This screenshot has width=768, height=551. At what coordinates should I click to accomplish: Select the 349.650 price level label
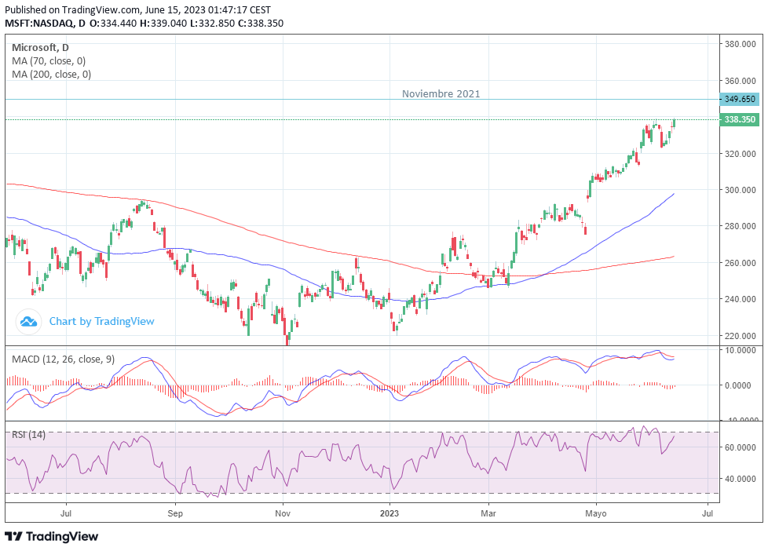pyautogui.click(x=739, y=100)
